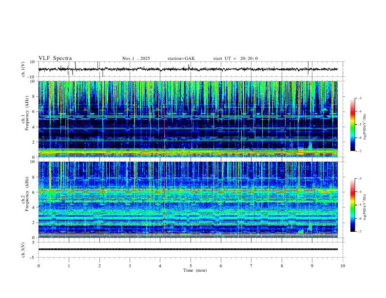Click the "Time (min)" axis title
Image resolution: width=386 pixels, height=298 pixels.
coord(195,270)
